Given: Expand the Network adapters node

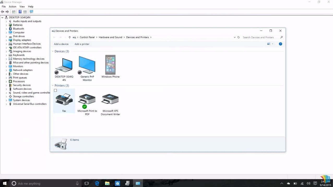Looking at the screenshot, I should click(x=6, y=70).
